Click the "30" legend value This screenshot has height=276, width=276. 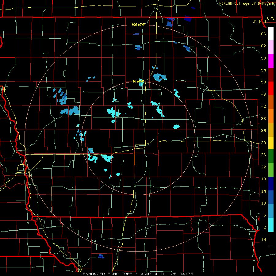263,143
